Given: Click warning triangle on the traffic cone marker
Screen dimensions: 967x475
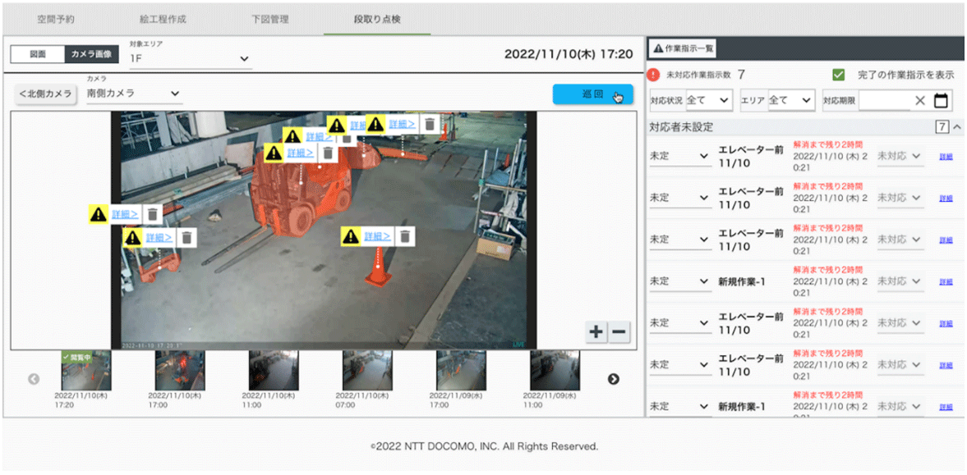Looking at the screenshot, I should [351, 236].
